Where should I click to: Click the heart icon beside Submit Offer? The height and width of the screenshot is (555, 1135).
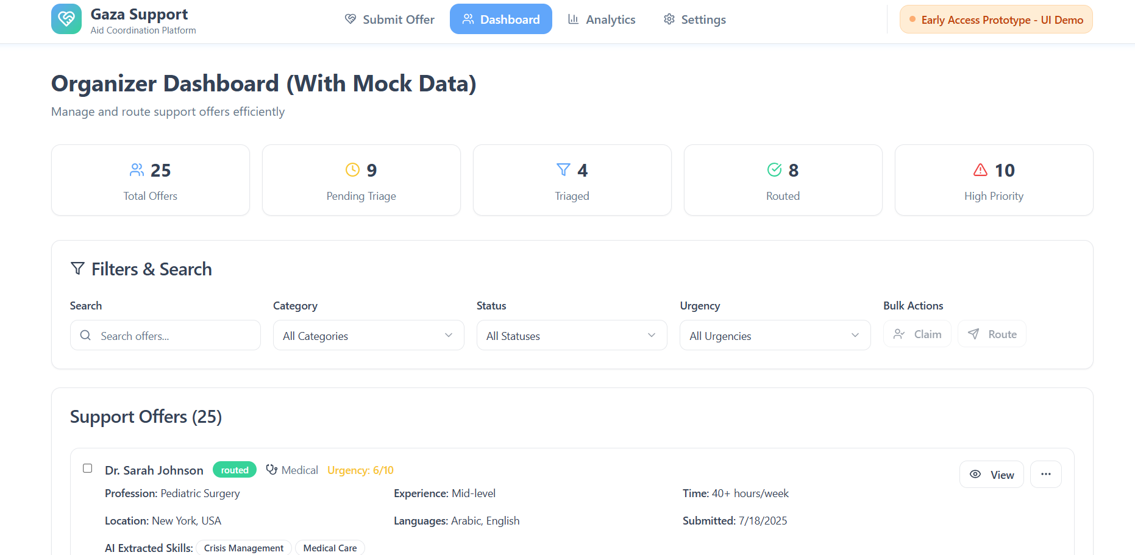coord(350,19)
